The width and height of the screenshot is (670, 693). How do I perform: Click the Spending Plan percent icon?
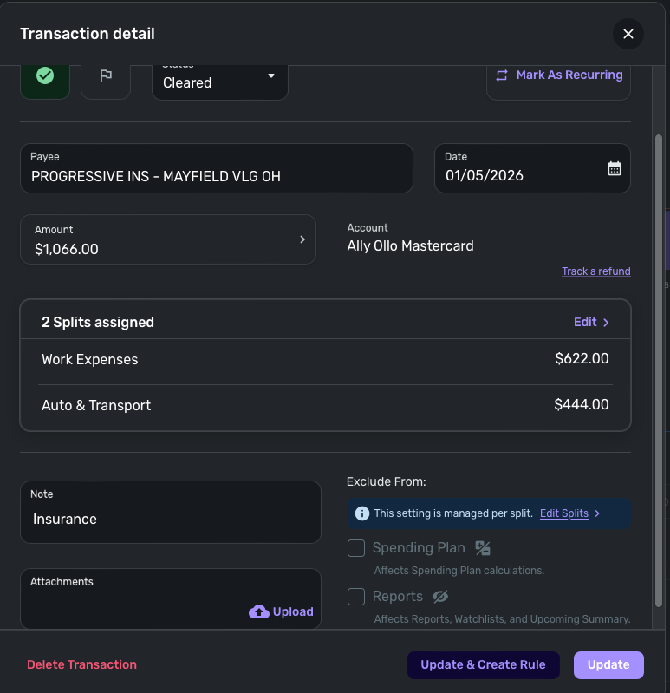point(483,548)
